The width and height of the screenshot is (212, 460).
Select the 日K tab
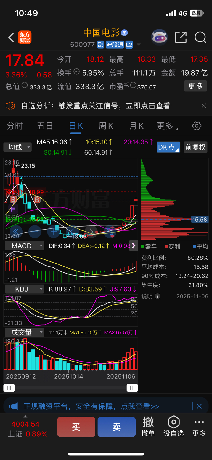(76, 126)
